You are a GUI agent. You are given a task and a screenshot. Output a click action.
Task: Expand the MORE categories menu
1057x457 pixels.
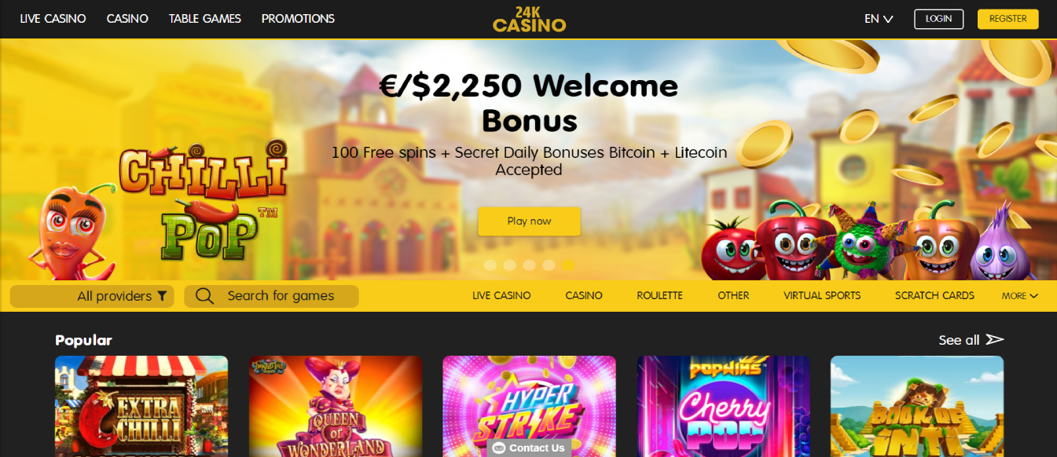(x=1019, y=296)
